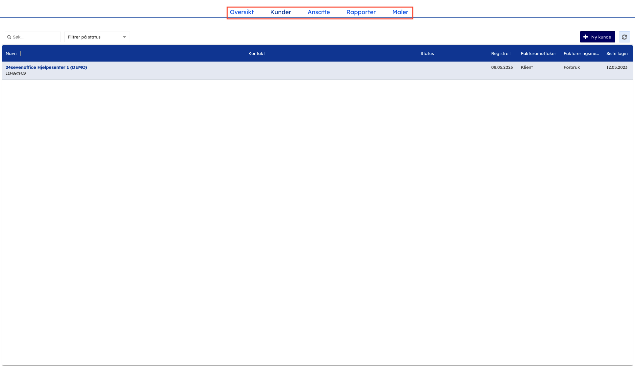Select the Kunder tab
Image resolution: width=635 pixels, height=369 pixels.
[280, 12]
